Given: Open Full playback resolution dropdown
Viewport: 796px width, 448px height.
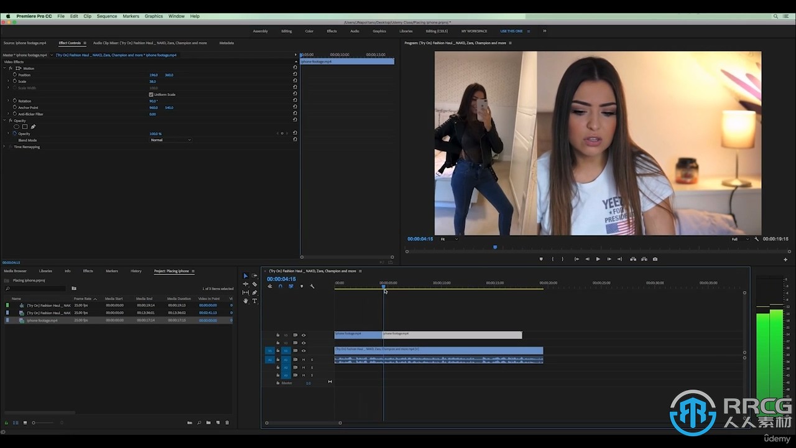Looking at the screenshot, I should [740, 239].
